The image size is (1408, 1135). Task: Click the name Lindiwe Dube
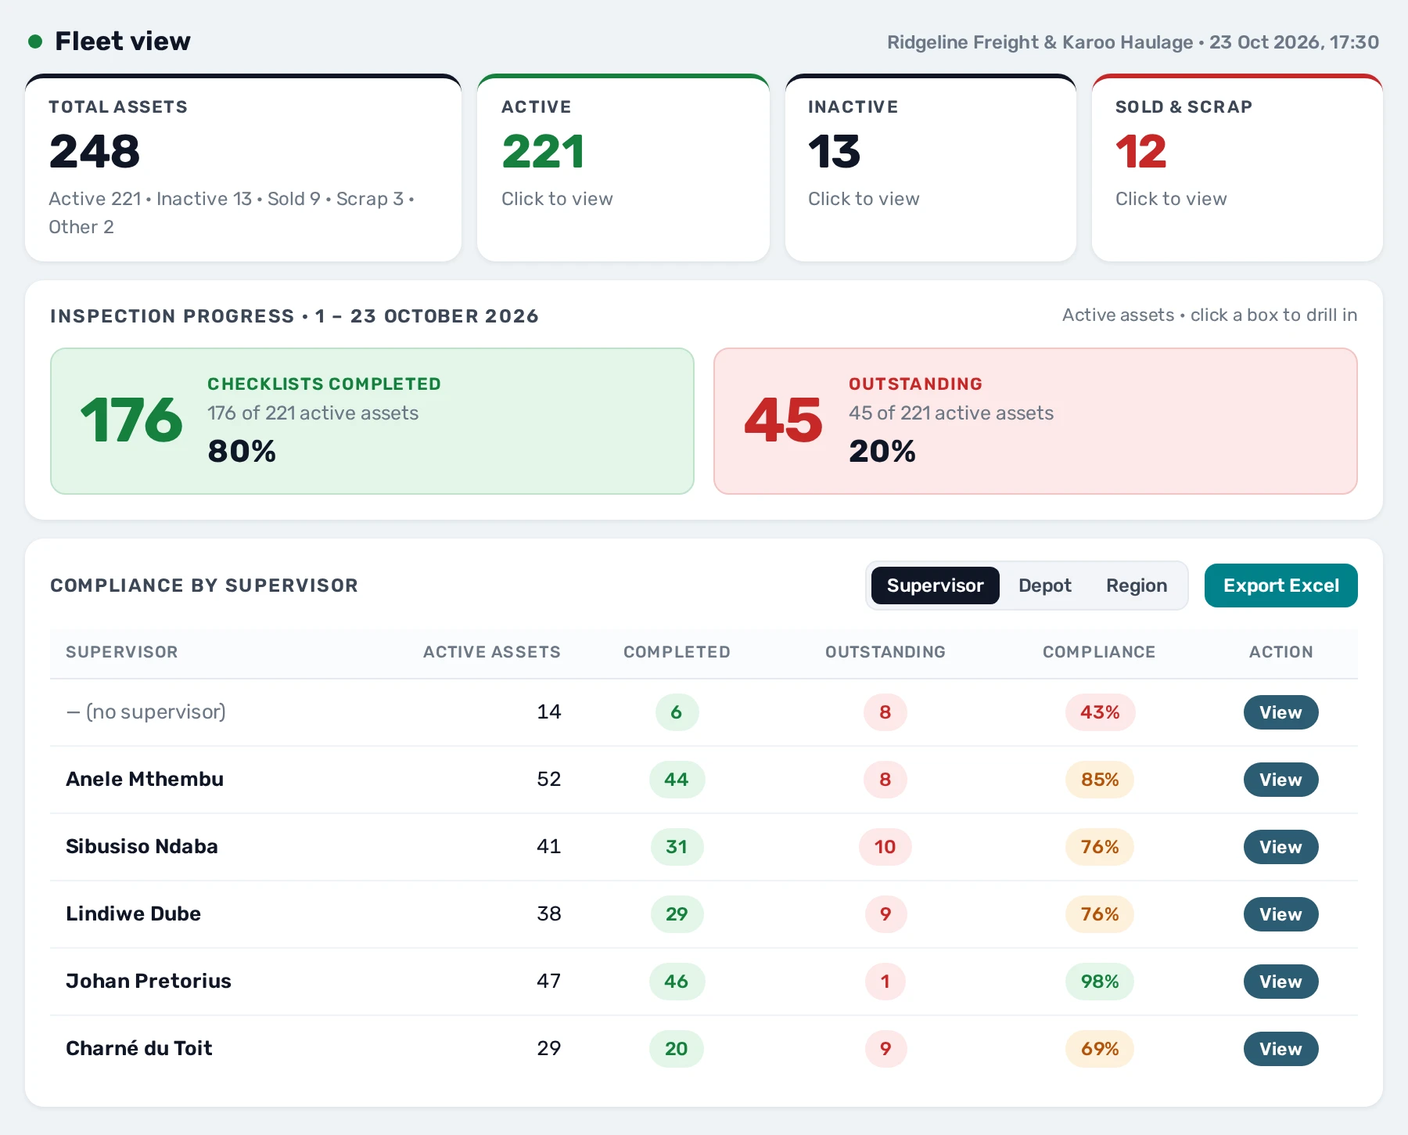(x=133, y=914)
